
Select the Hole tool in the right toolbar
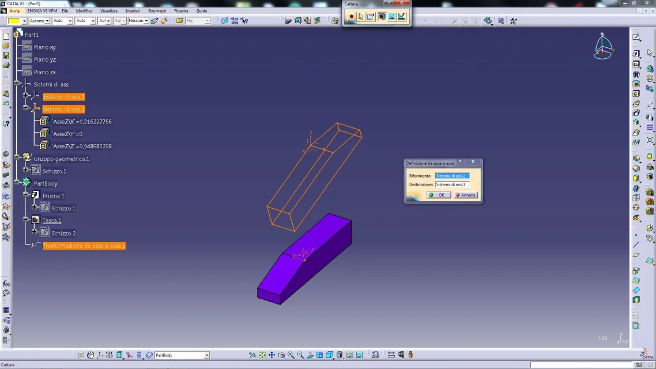click(x=636, y=94)
